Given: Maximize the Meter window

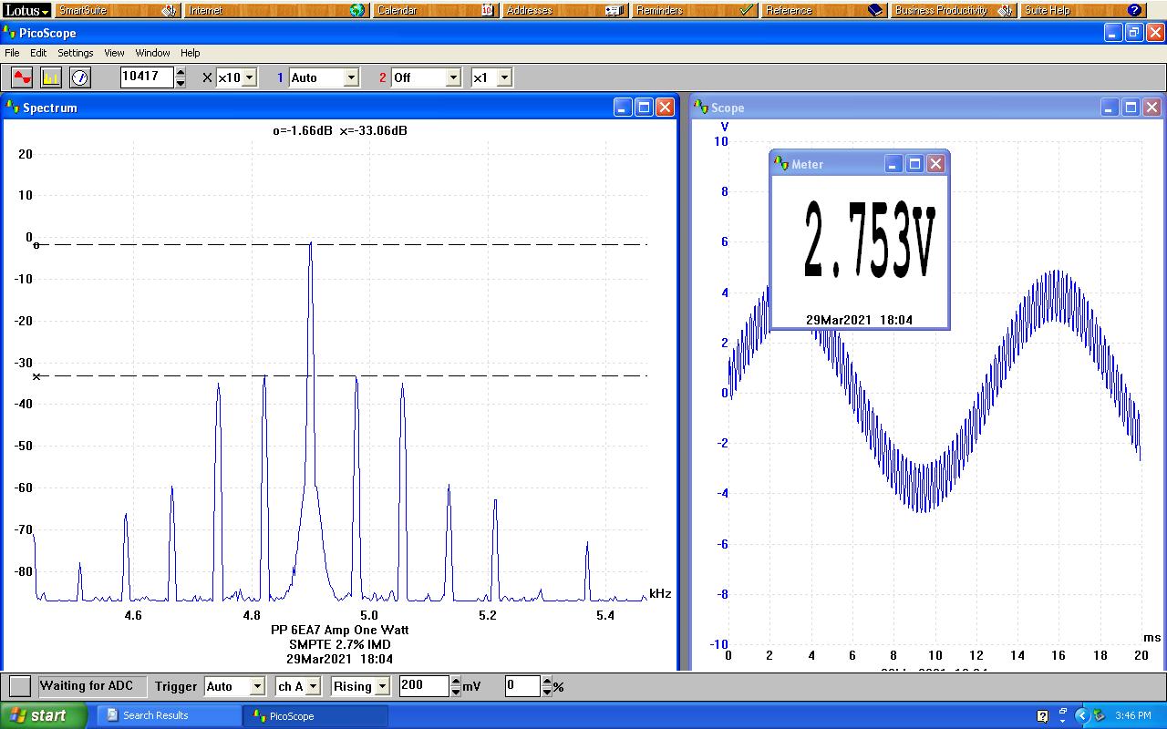Looking at the screenshot, I should [914, 164].
